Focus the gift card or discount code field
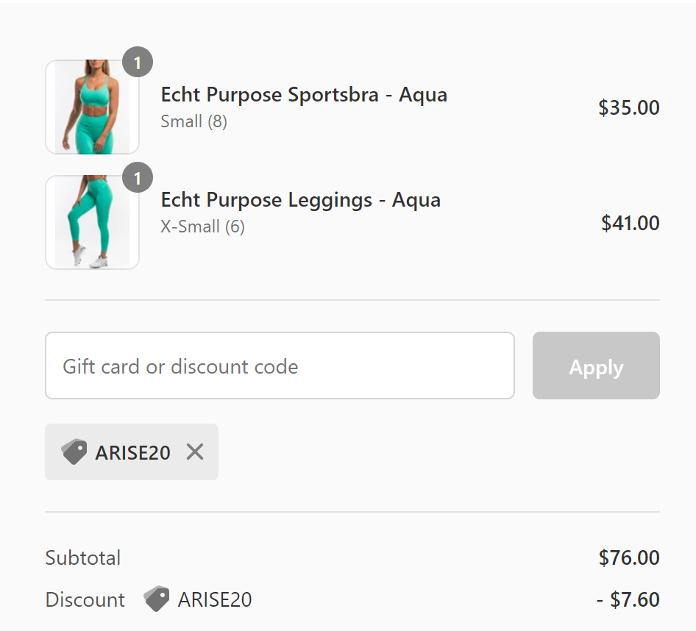696x631 pixels. 280,366
